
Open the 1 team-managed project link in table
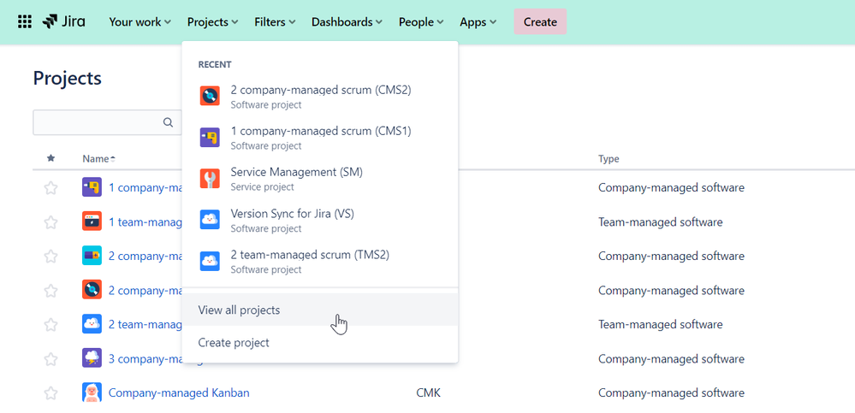145,221
